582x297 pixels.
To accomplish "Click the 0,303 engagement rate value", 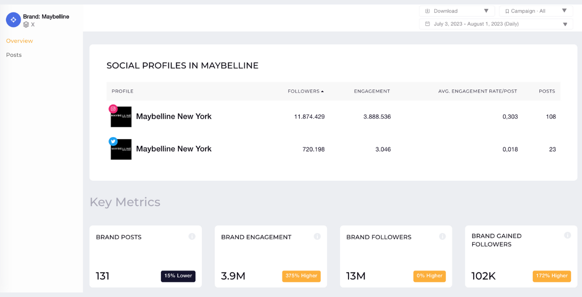I will point(510,117).
